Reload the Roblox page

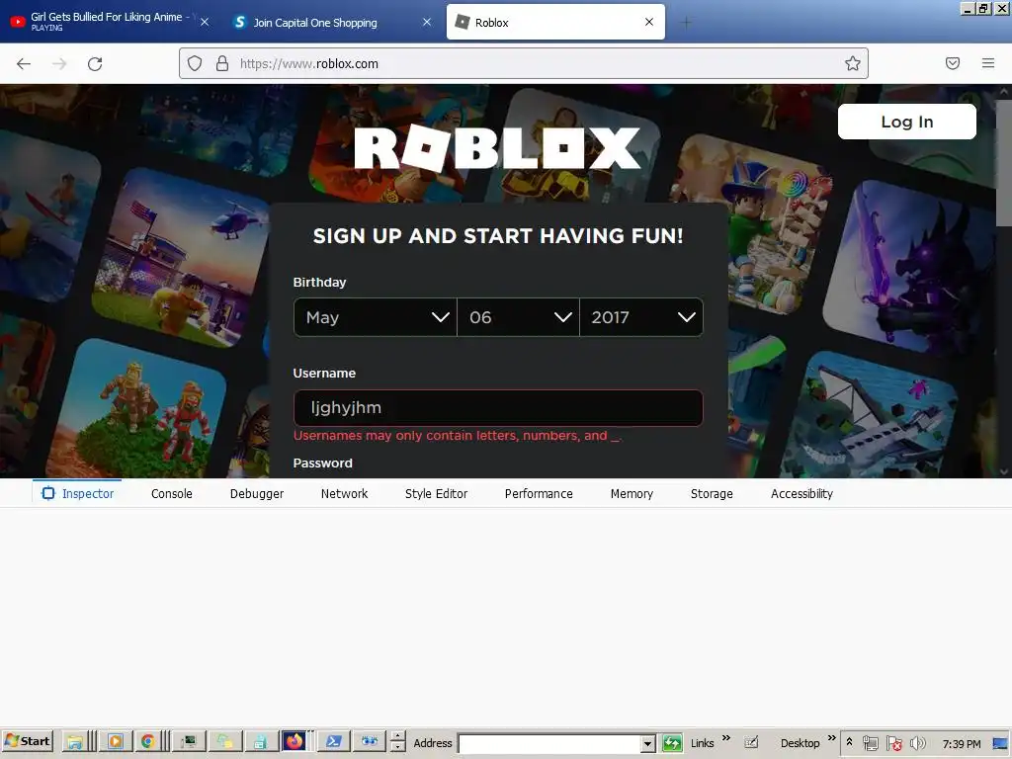point(95,63)
